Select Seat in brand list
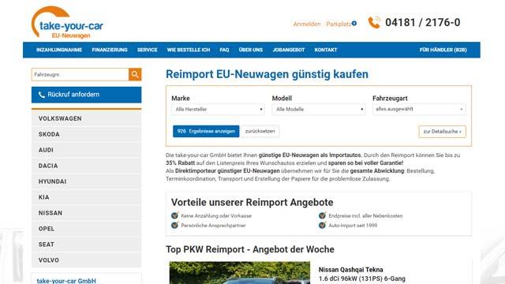505x284 pixels. click(x=86, y=245)
